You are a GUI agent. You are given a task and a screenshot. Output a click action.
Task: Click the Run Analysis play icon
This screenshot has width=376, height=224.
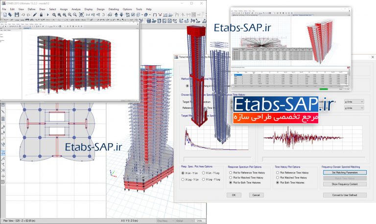(x=47, y=15)
